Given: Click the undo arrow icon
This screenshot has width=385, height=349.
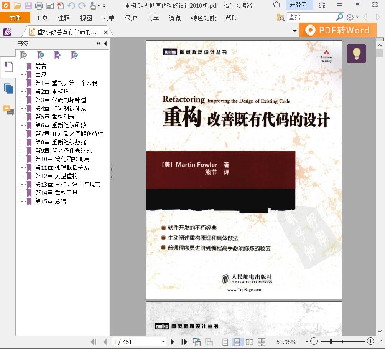Looking at the screenshot, I should [x=71, y=5].
